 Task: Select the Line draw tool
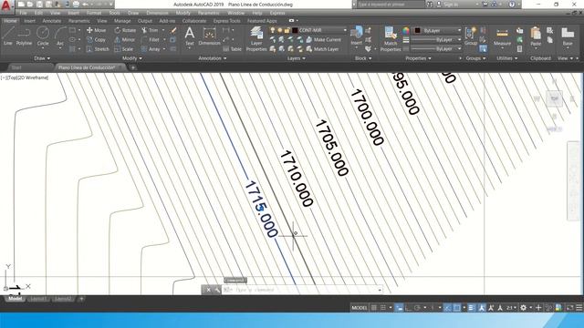pyautogui.click(x=8, y=36)
